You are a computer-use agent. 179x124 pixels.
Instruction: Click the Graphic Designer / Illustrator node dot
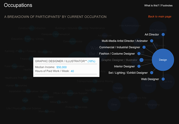click(141, 60)
